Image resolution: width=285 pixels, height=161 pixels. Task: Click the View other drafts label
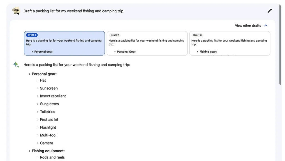(x=248, y=25)
